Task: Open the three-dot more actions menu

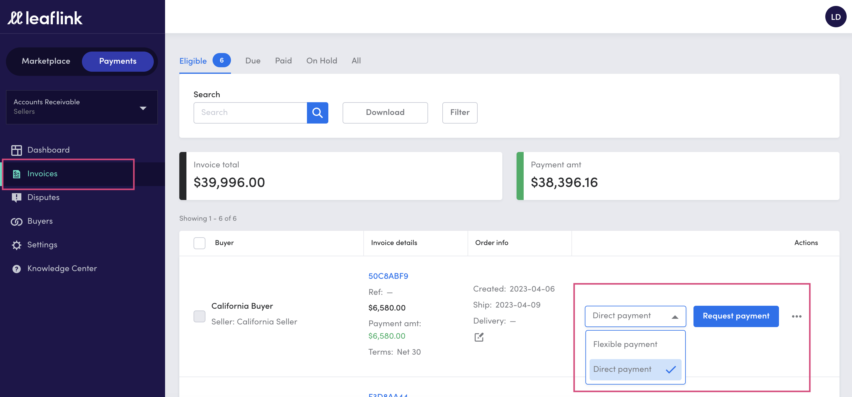Action: click(796, 316)
